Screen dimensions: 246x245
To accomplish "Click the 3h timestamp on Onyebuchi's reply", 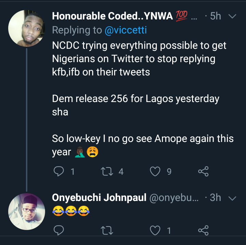I will pyautogui.click(x=215, y=198).
